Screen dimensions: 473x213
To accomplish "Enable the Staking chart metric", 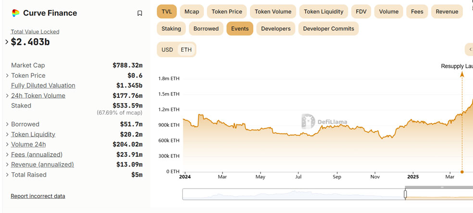I will 171,29.
